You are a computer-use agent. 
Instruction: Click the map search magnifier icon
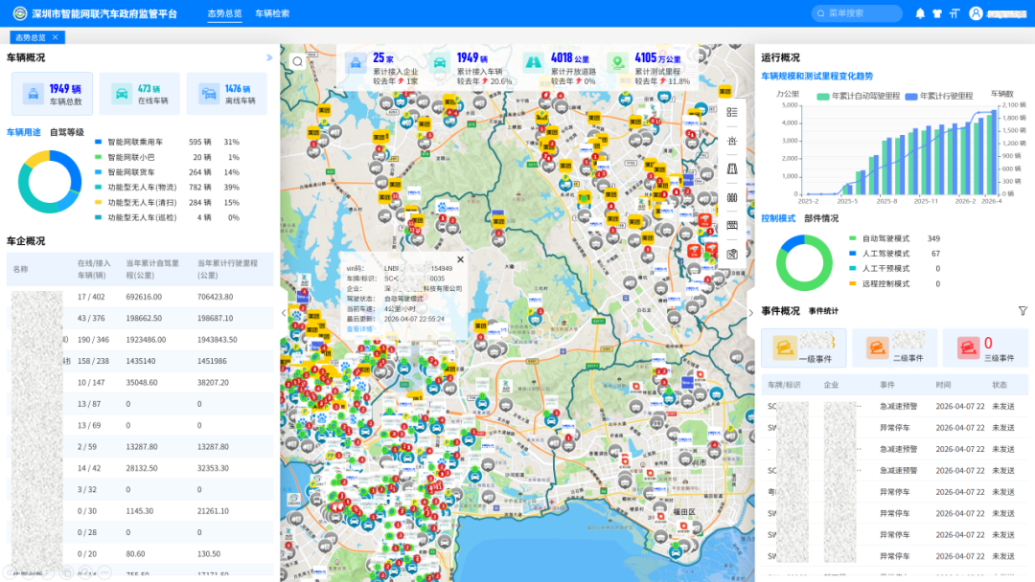tap(298, 61)
